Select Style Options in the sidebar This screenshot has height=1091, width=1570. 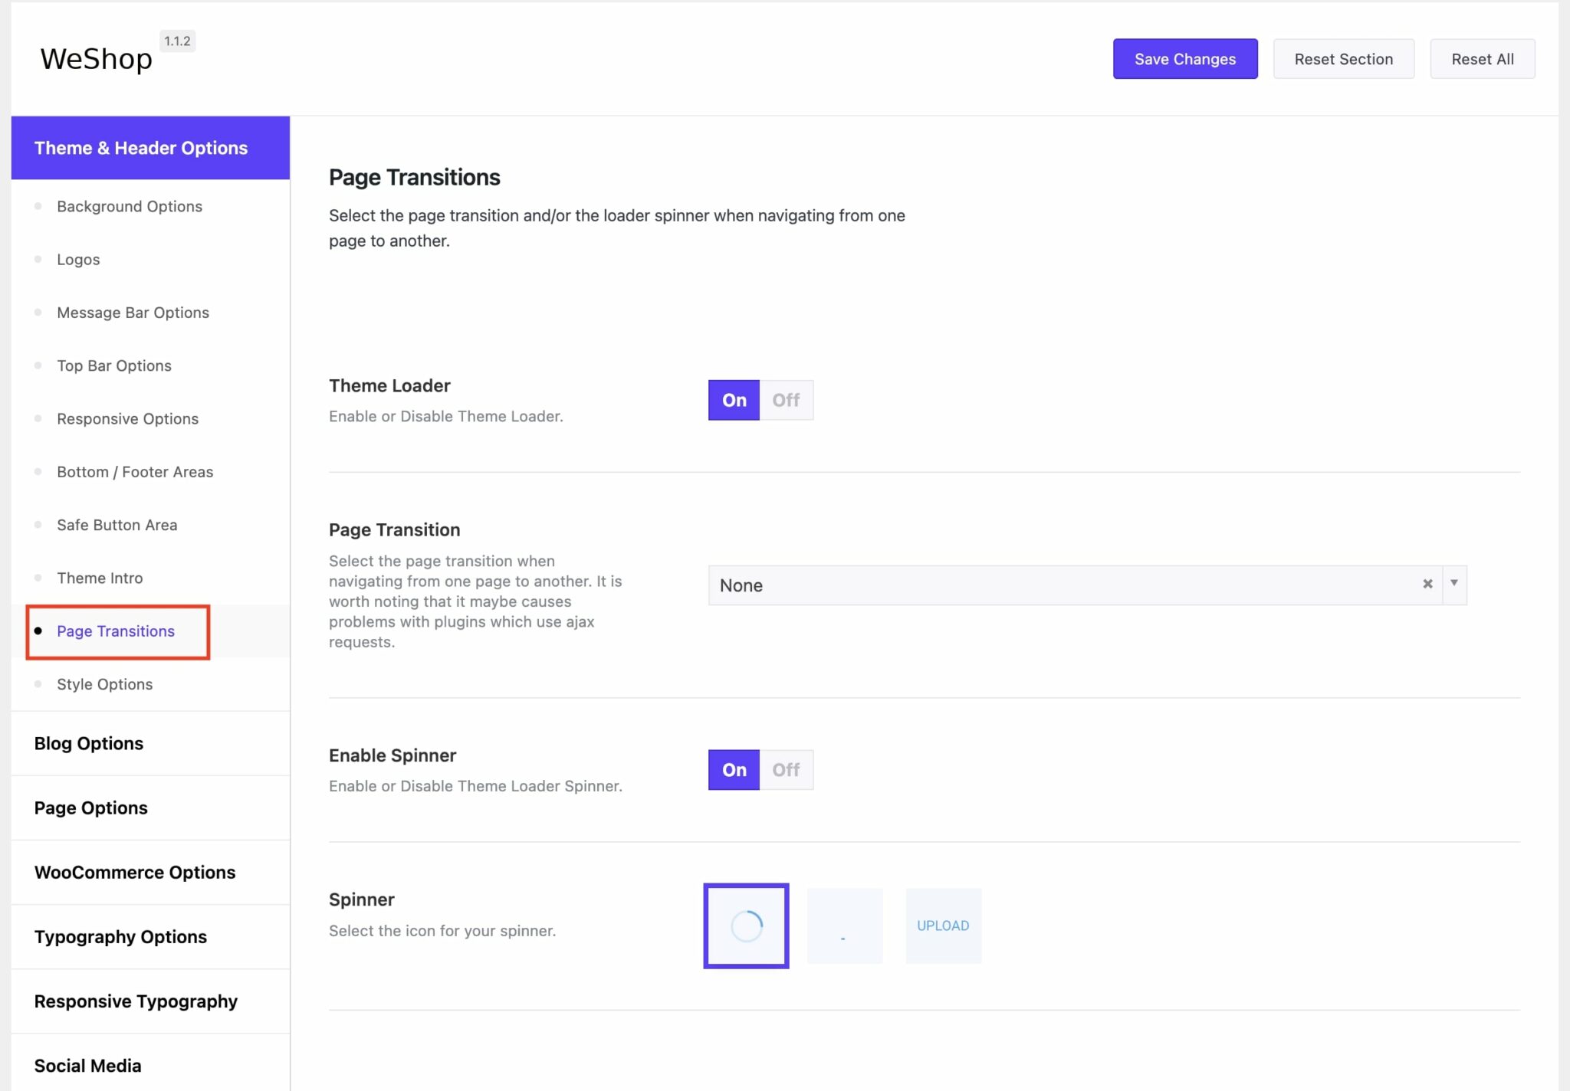coord(104,683)
